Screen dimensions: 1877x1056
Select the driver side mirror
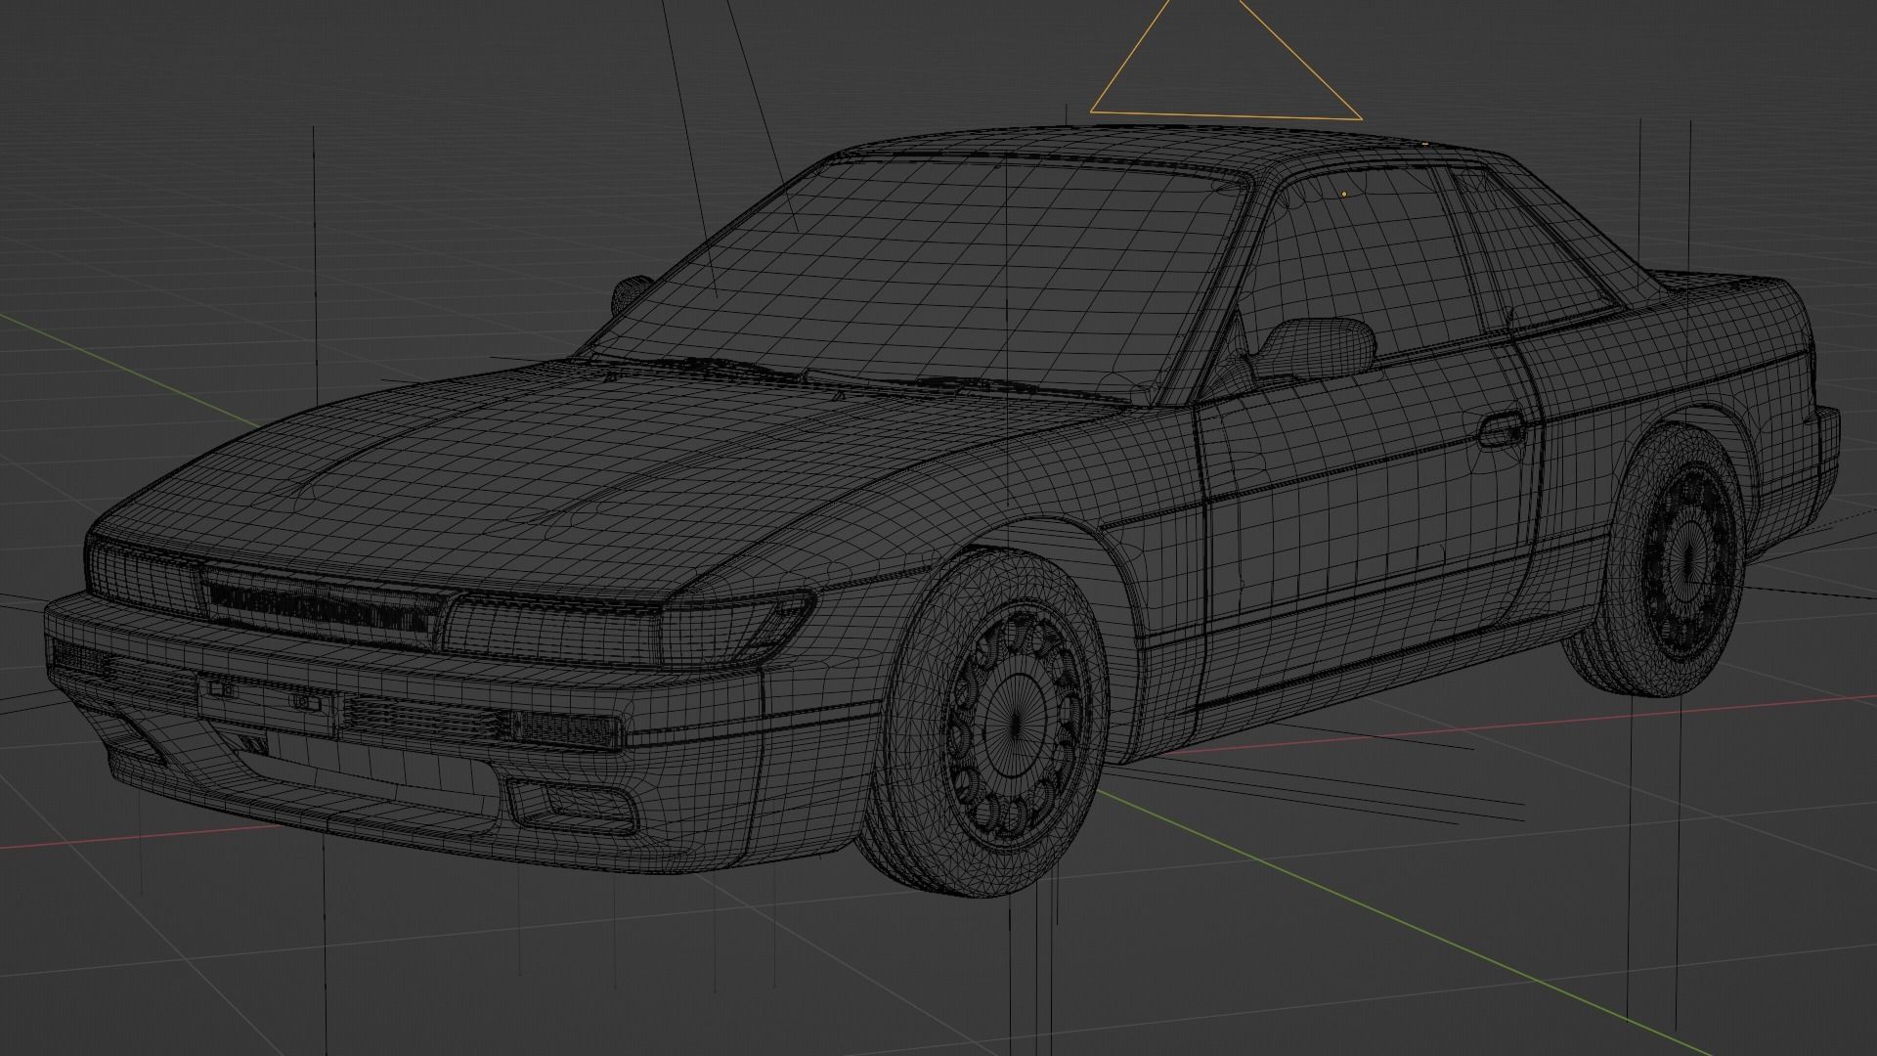pyautogui.click(x=1316, y=347)
